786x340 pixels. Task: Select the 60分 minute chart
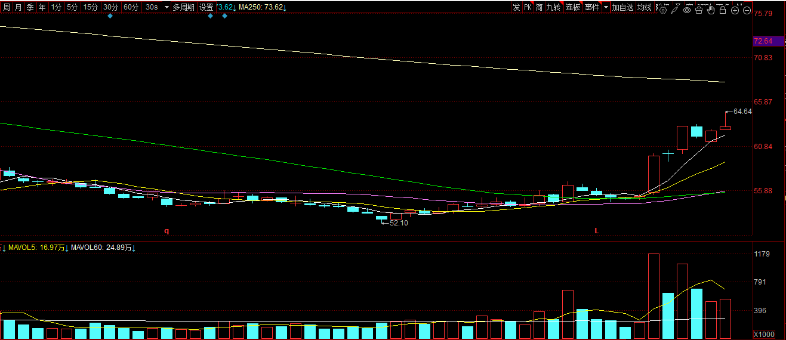(x=131, y=7)
